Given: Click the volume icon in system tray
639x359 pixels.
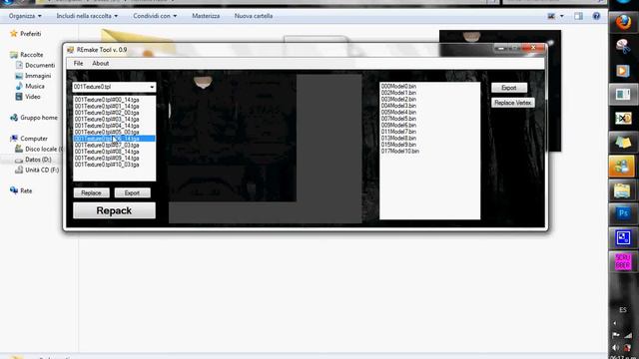Looking at the screenshot, I should [616, 348].
